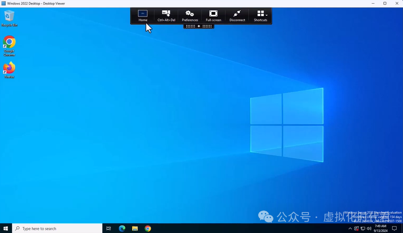Select the Google Chrome desktop shortcut

click(x=9, y=46)
